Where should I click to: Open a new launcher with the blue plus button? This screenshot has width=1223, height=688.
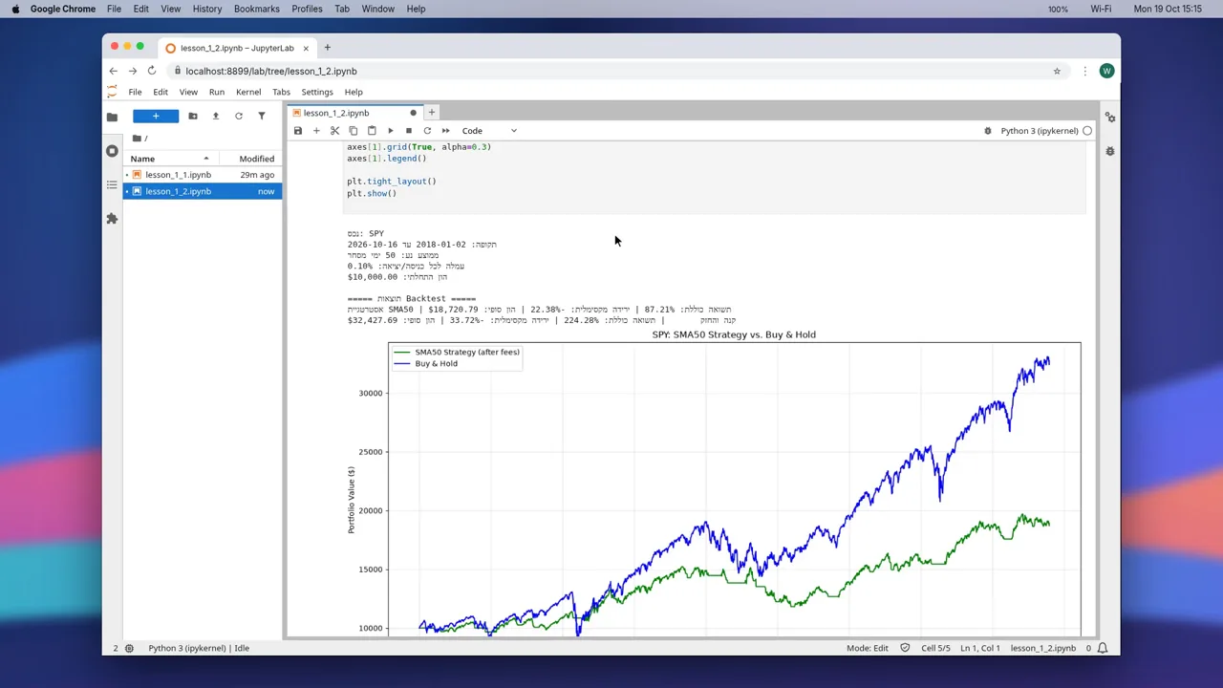[156, 117]
